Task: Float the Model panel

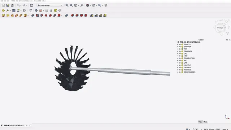Action: (x=227, y=40)
